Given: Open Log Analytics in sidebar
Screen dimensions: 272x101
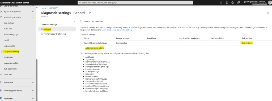Looking at the screenshot, I should point(9,46).
